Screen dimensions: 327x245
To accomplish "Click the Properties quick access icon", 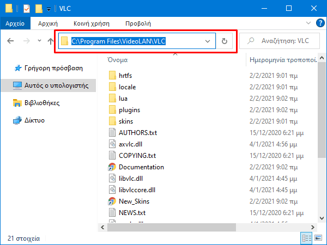I will (27, 9).
